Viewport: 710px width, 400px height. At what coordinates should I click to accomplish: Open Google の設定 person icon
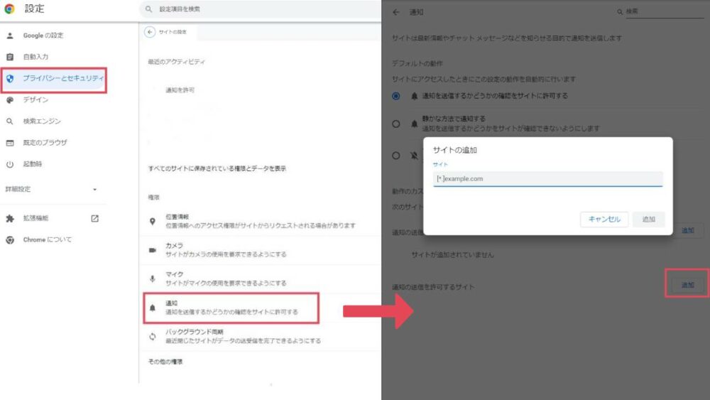coord(10,36)
